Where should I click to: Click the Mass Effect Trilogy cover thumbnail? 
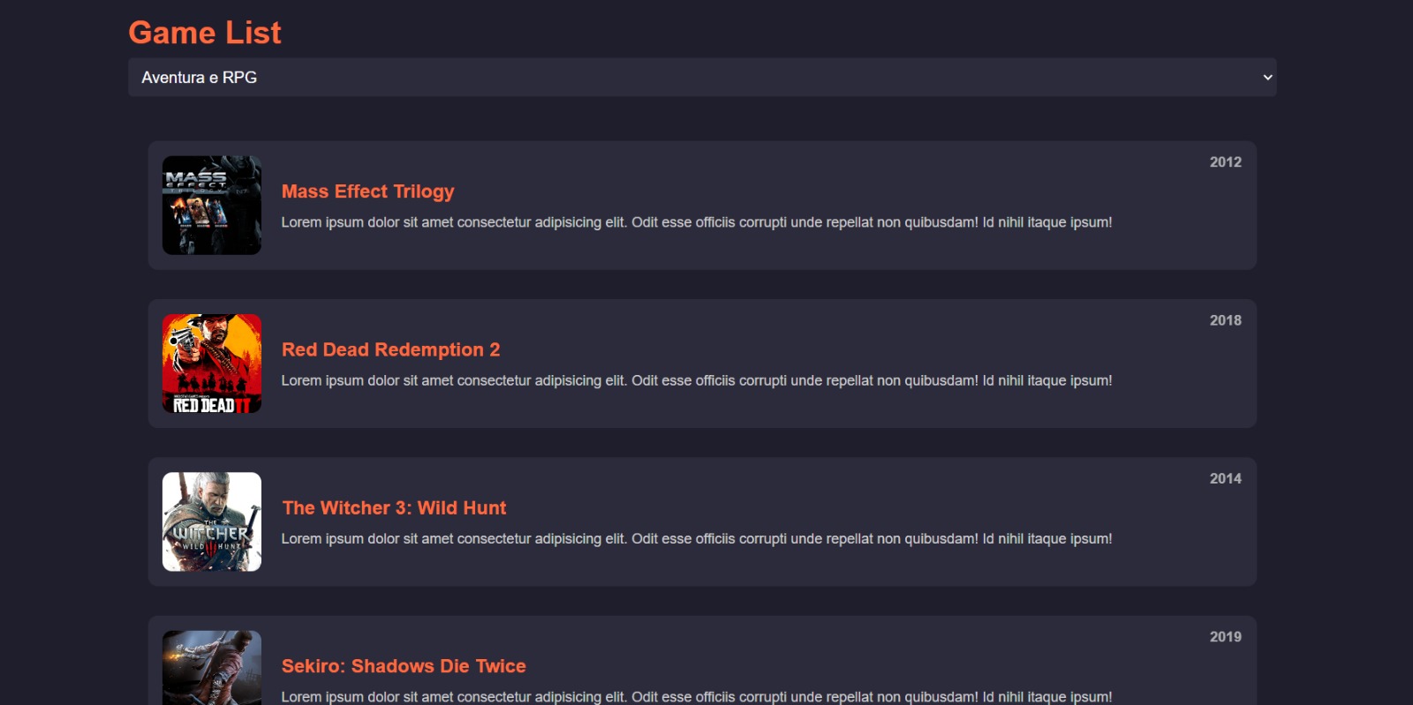click(212, 206)
